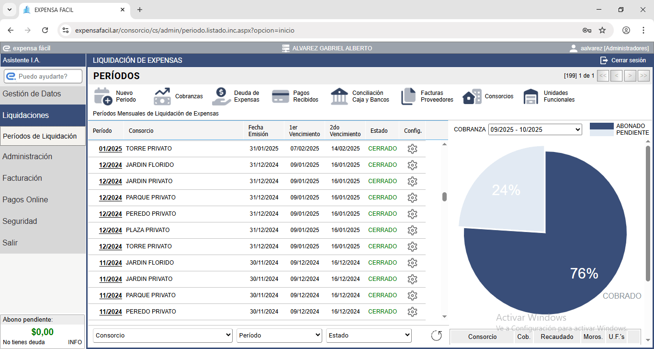
Task: Open the 12/2024 JARDIN FLORIDO period link
Action: (110, 165)
